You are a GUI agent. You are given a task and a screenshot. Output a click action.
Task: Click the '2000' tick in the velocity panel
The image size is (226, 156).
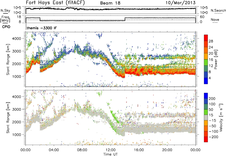pyautogui.click(x=17, y=122)
